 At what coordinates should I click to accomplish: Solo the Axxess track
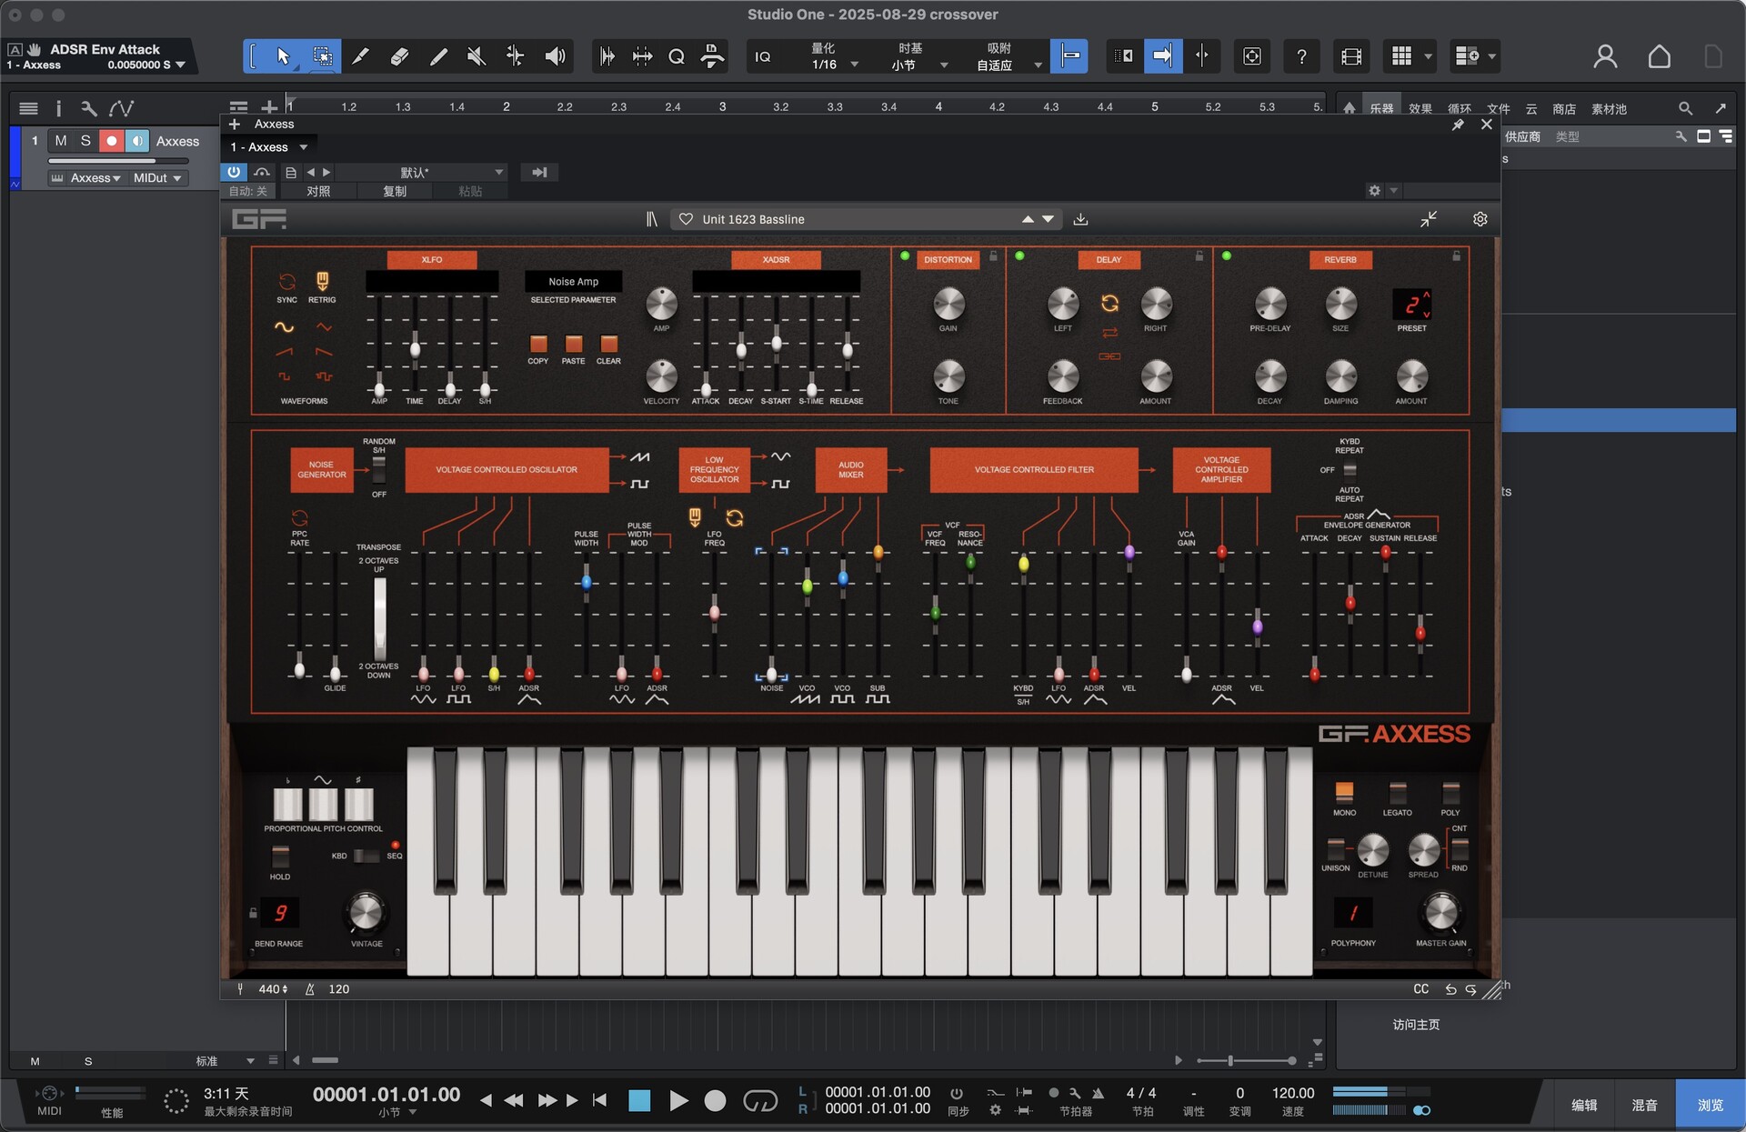85,141
